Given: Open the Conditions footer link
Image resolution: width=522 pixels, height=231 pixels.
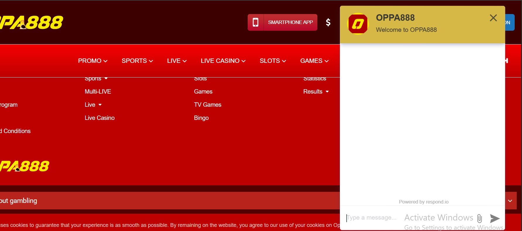Looking at the screenshot, I should (15, 131).
